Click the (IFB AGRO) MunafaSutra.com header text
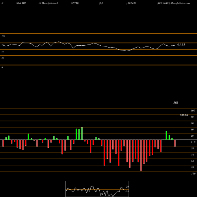The height and width of the screenshot is (197, 197). pyautogui.click(x=174, y=3)
